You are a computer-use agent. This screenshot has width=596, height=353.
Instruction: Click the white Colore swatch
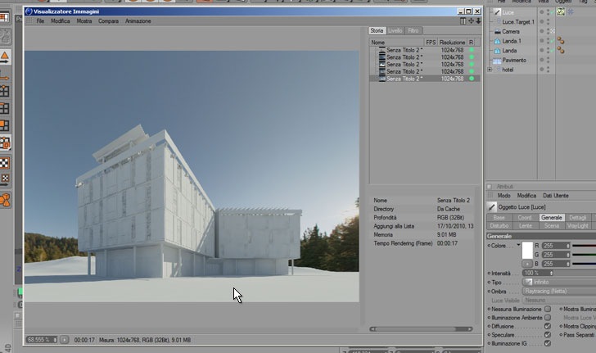pyautogui.click(x=527, y=251)
